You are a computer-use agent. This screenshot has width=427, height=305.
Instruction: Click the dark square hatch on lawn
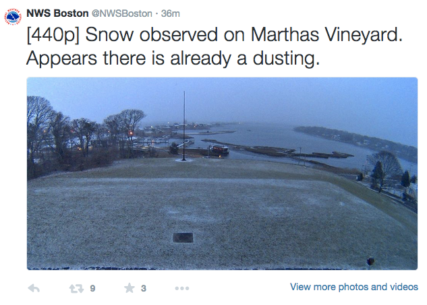183,237
